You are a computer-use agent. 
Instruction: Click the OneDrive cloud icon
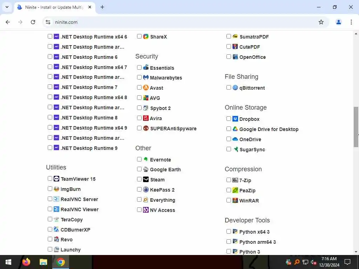point(235,139)
